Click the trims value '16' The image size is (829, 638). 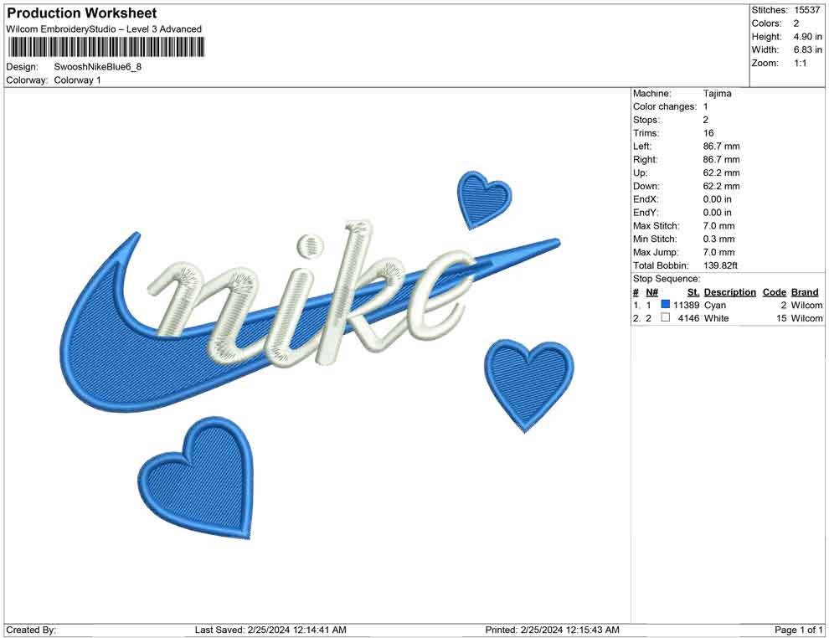(708, 133)
